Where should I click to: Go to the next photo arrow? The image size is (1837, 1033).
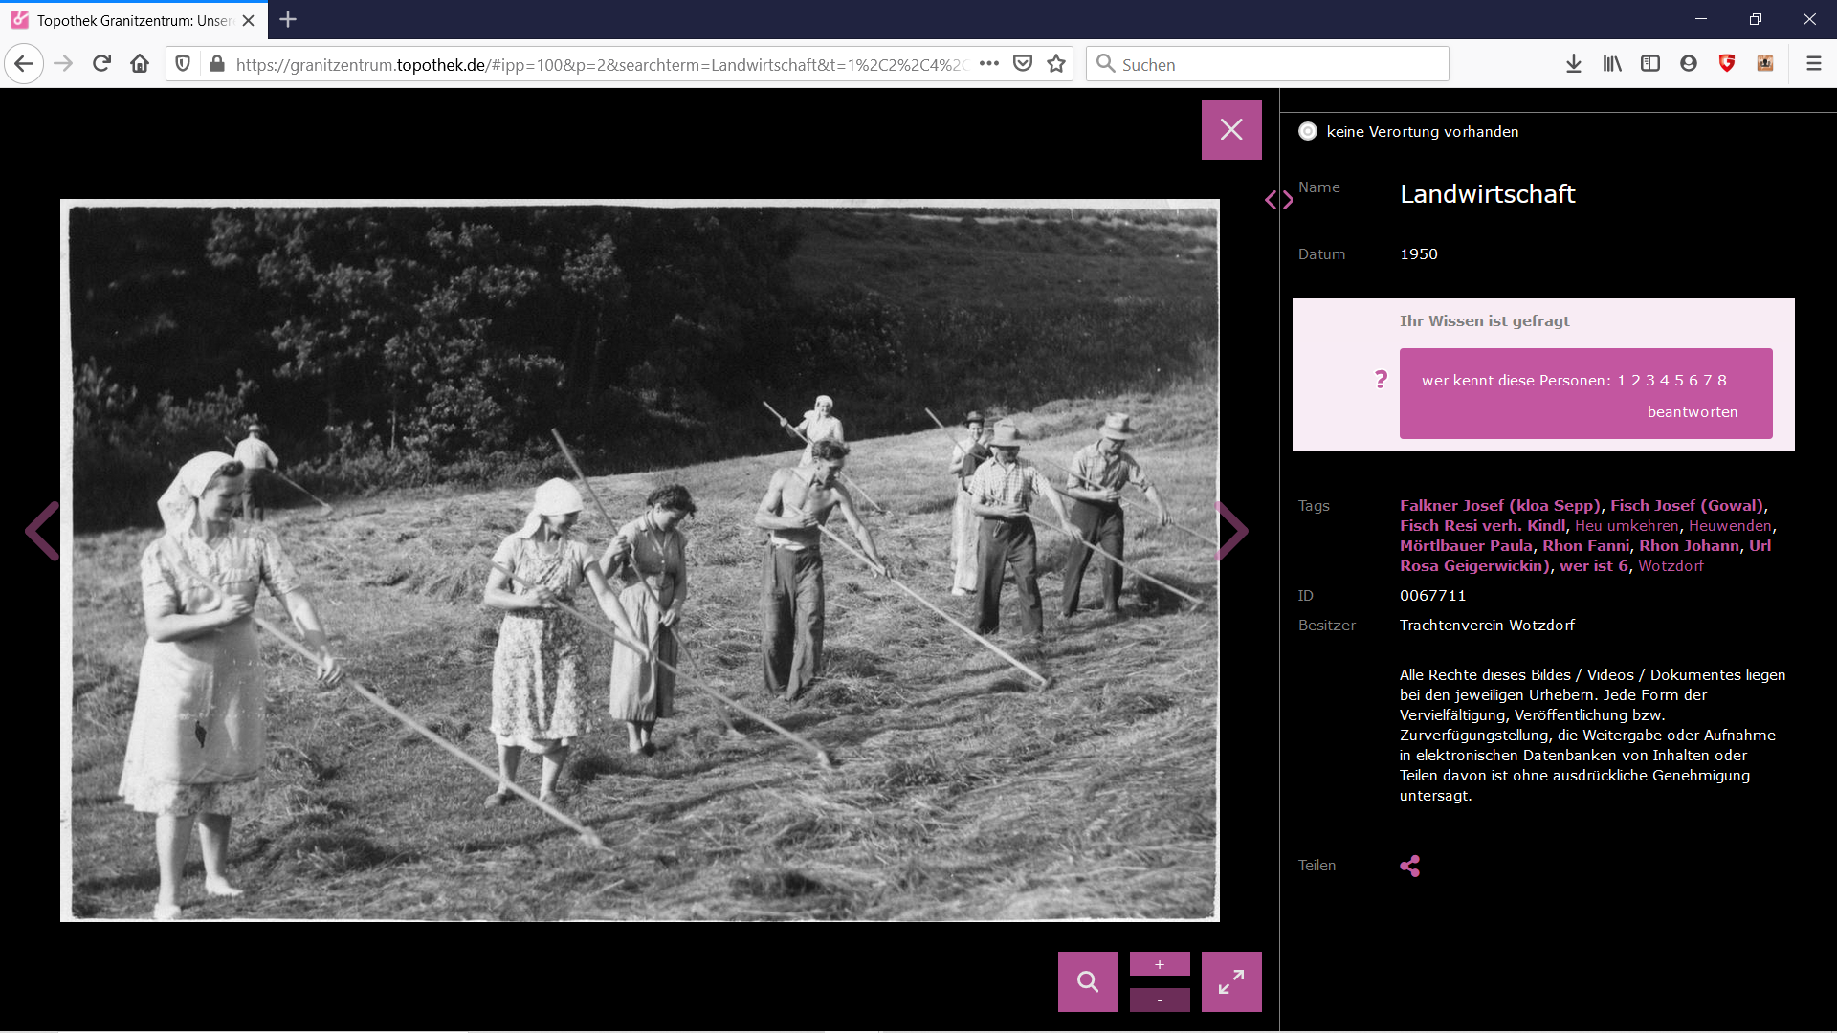(x=1231, y=531)
